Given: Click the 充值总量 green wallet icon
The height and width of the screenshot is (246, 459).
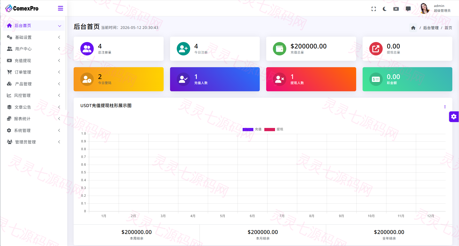Looking at the screenshot, I should click(x=280, y=49).
